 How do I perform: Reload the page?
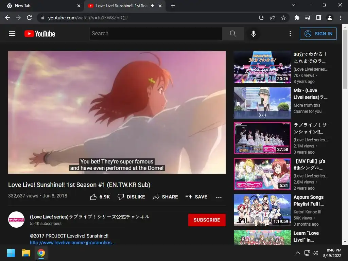tap(29, 18)
